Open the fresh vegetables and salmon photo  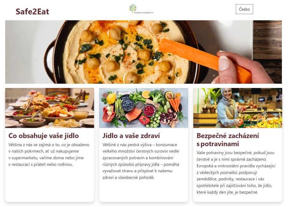(144, 108)
